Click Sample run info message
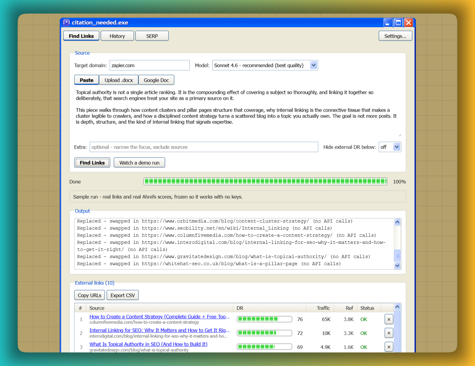Image resolution: width=475 pixels, height=366 pixels. (237, 197)
